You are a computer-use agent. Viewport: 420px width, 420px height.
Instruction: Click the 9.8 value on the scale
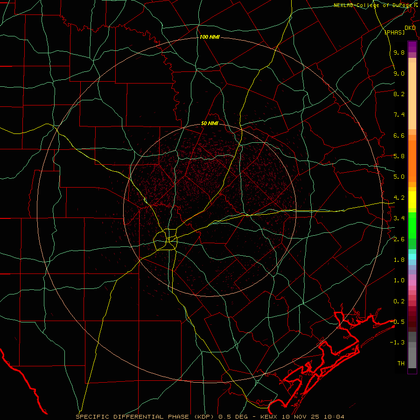(x=399, y=52)
